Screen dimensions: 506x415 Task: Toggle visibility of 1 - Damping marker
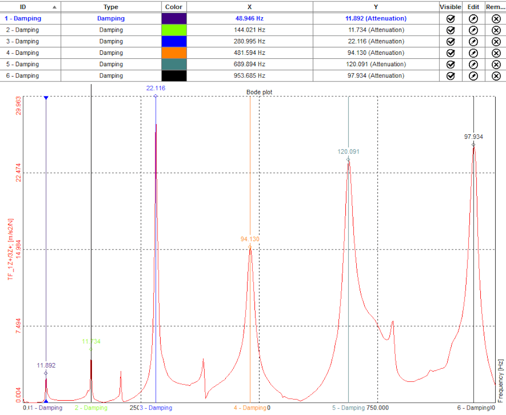[451, 19]
